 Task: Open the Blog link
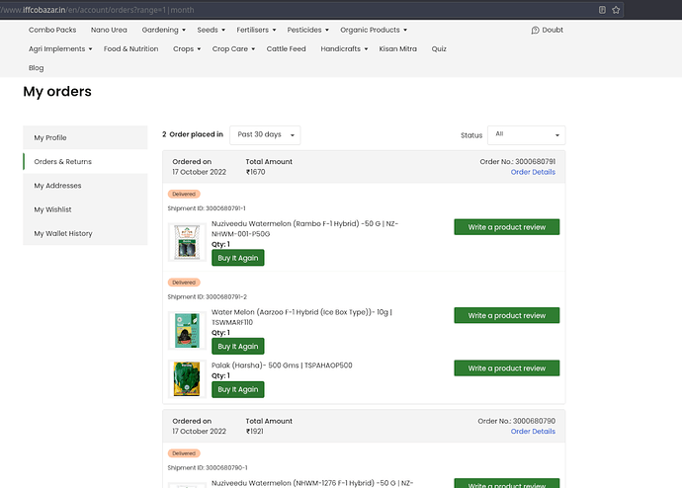point(37,68)
